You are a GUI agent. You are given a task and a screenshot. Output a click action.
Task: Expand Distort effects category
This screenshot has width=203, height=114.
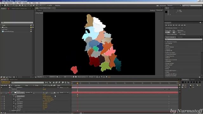(x=165, y=58)
